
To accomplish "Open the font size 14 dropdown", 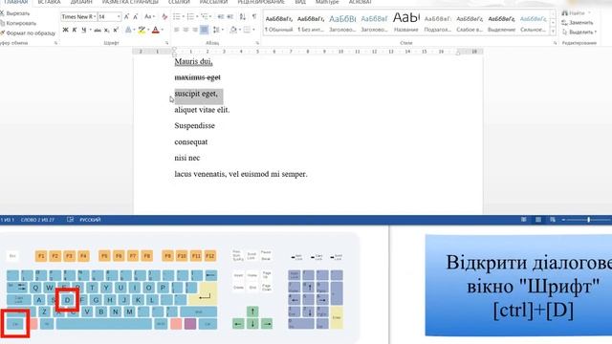I will [x=119, y=17].
